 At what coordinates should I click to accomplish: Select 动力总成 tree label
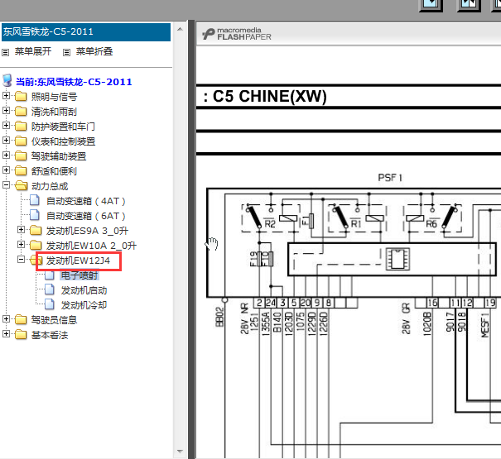tap(50, 186)
